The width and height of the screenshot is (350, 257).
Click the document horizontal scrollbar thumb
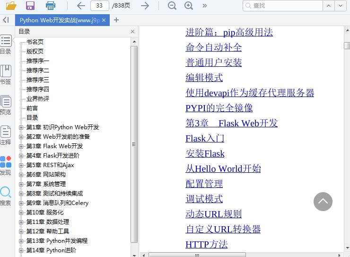pyautogui.click(x=197, y=255)
